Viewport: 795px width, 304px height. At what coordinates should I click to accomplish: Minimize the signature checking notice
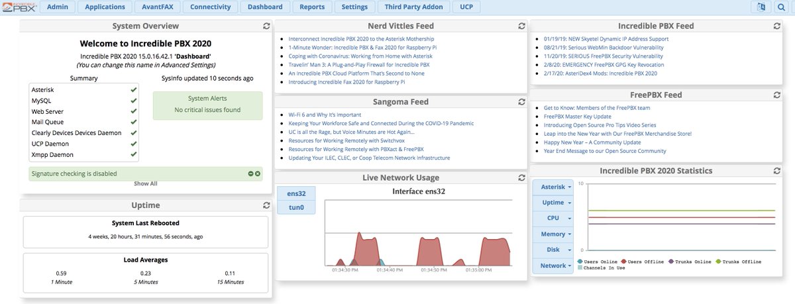tap(251, 174)
